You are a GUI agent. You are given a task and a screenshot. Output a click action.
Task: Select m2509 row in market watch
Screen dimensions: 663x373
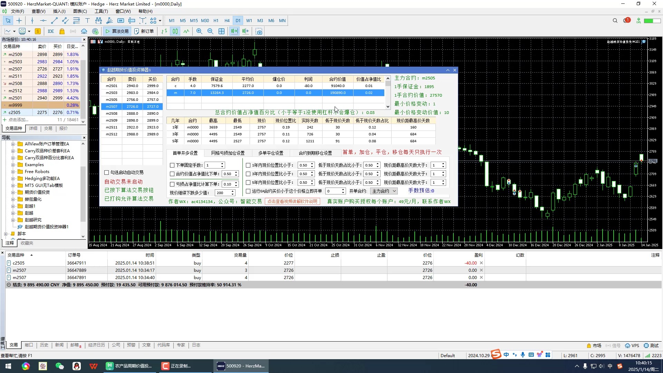41,55
